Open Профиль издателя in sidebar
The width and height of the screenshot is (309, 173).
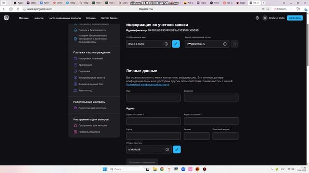click(87, 132)
